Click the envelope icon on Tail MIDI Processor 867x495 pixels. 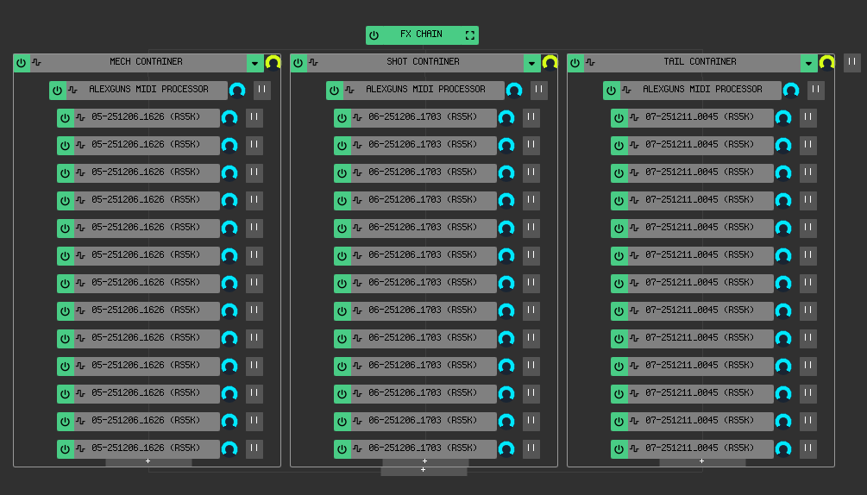pos(626,90)
